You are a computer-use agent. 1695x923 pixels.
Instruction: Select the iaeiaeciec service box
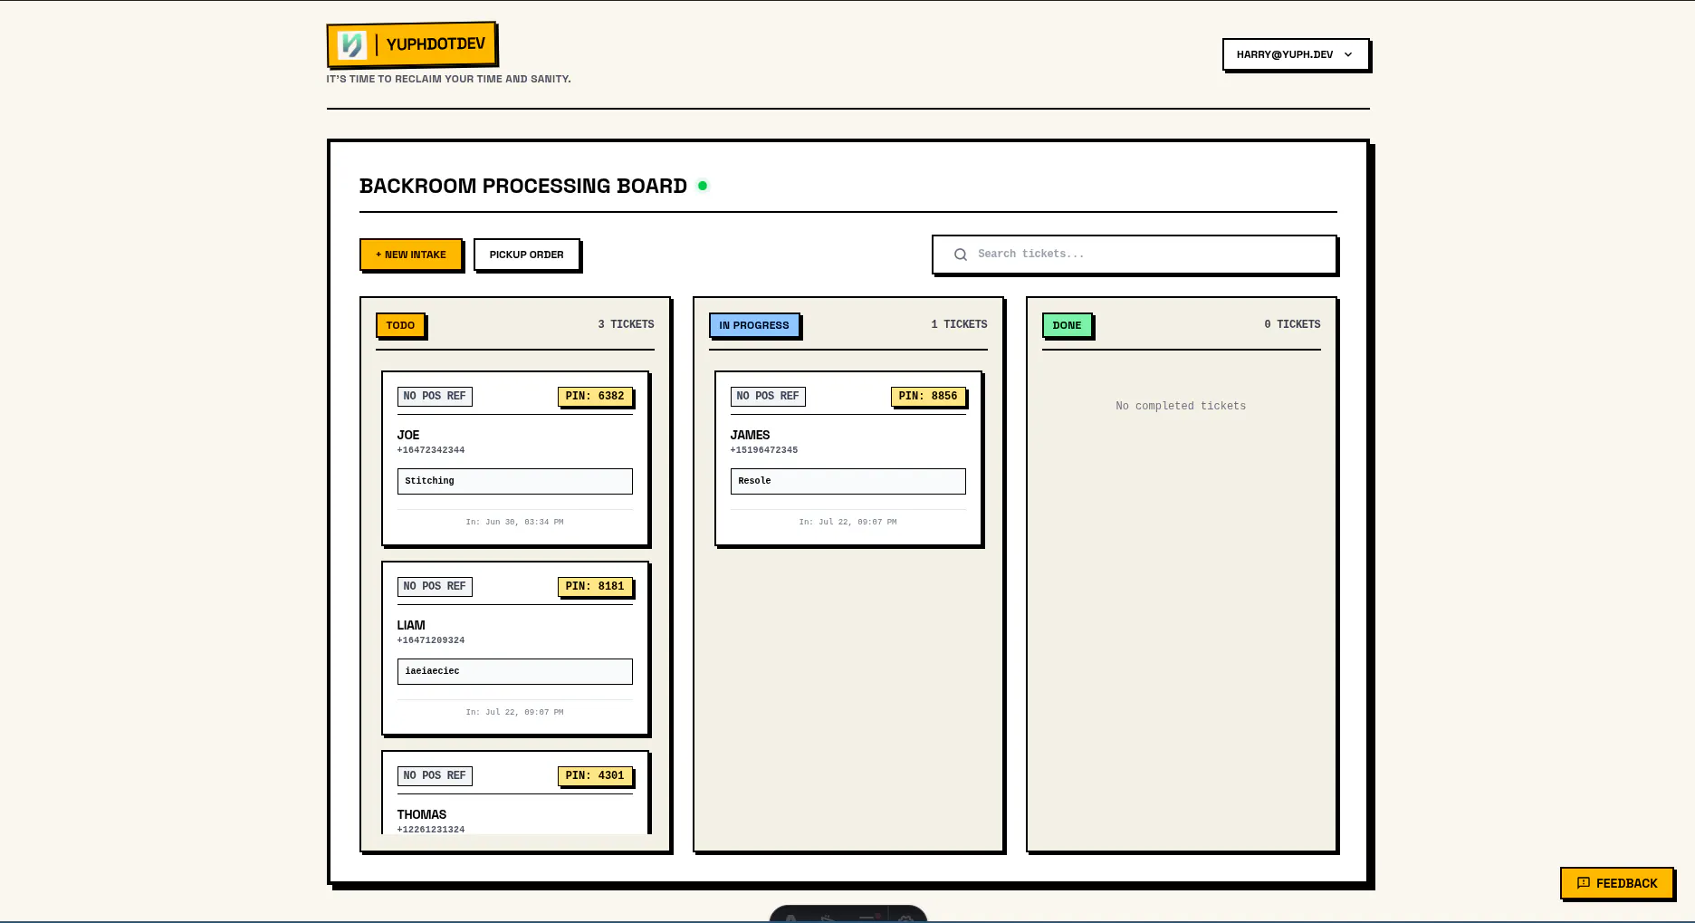point(515,671)
